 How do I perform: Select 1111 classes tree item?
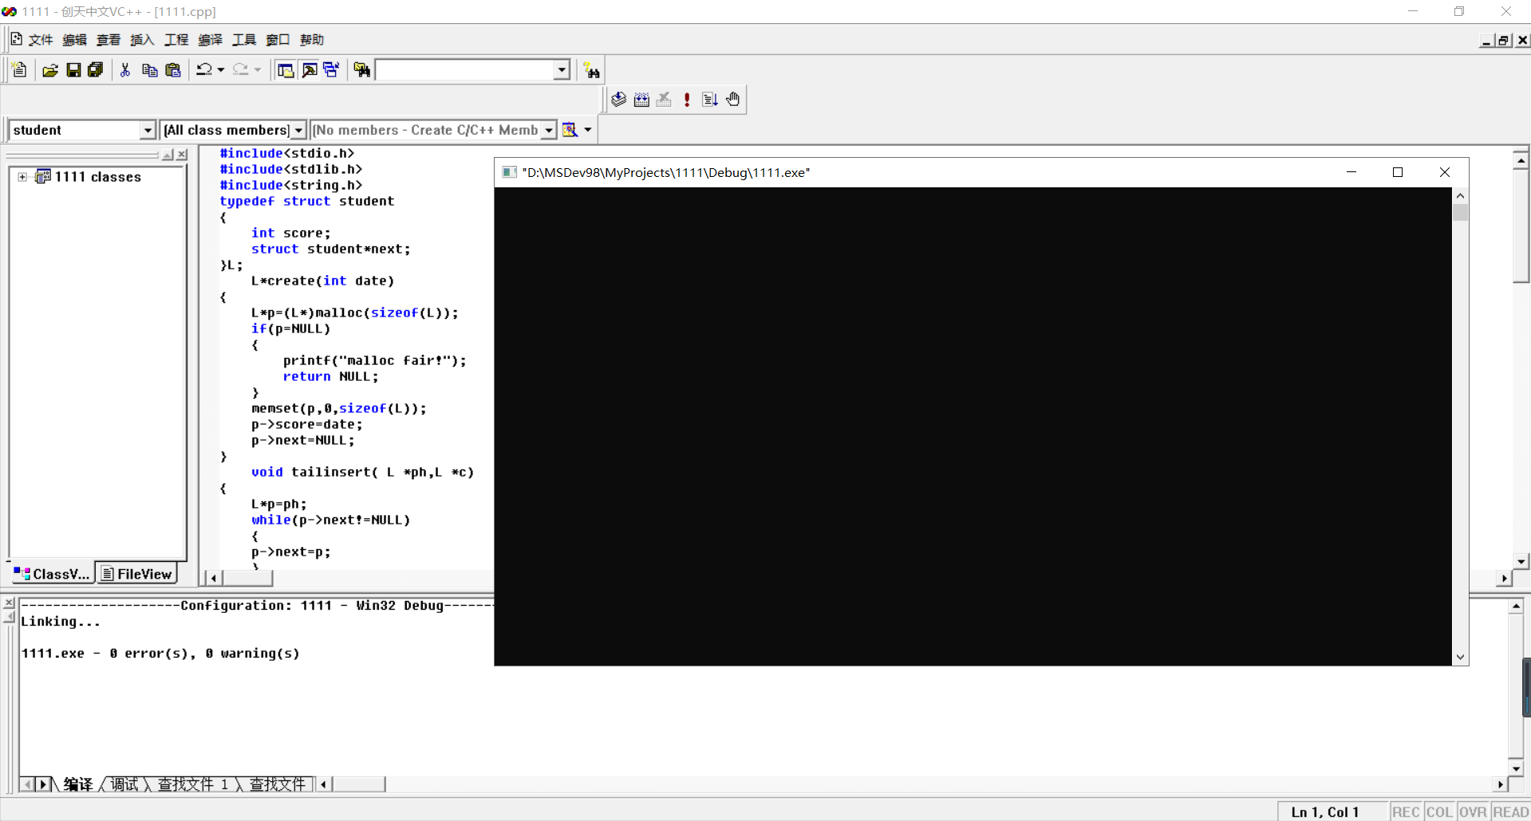point(97,177)
